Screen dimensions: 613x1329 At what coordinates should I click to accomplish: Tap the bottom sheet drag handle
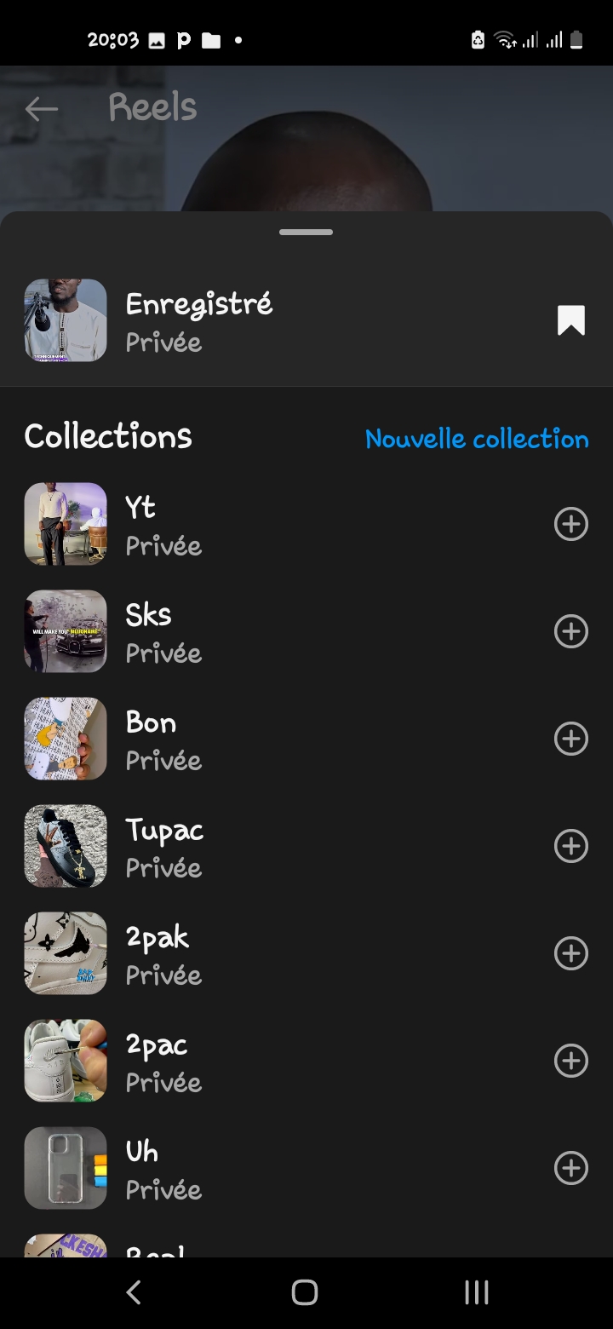point(306,232)
